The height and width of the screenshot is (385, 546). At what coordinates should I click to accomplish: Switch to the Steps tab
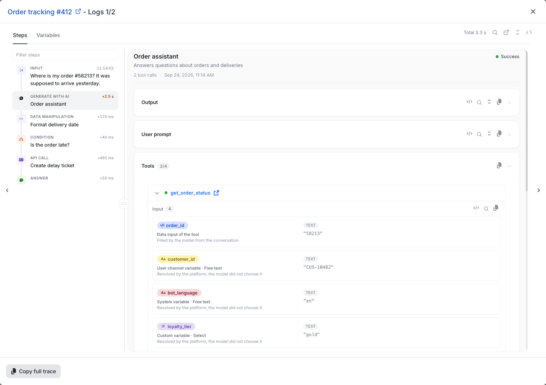[20, 35]
